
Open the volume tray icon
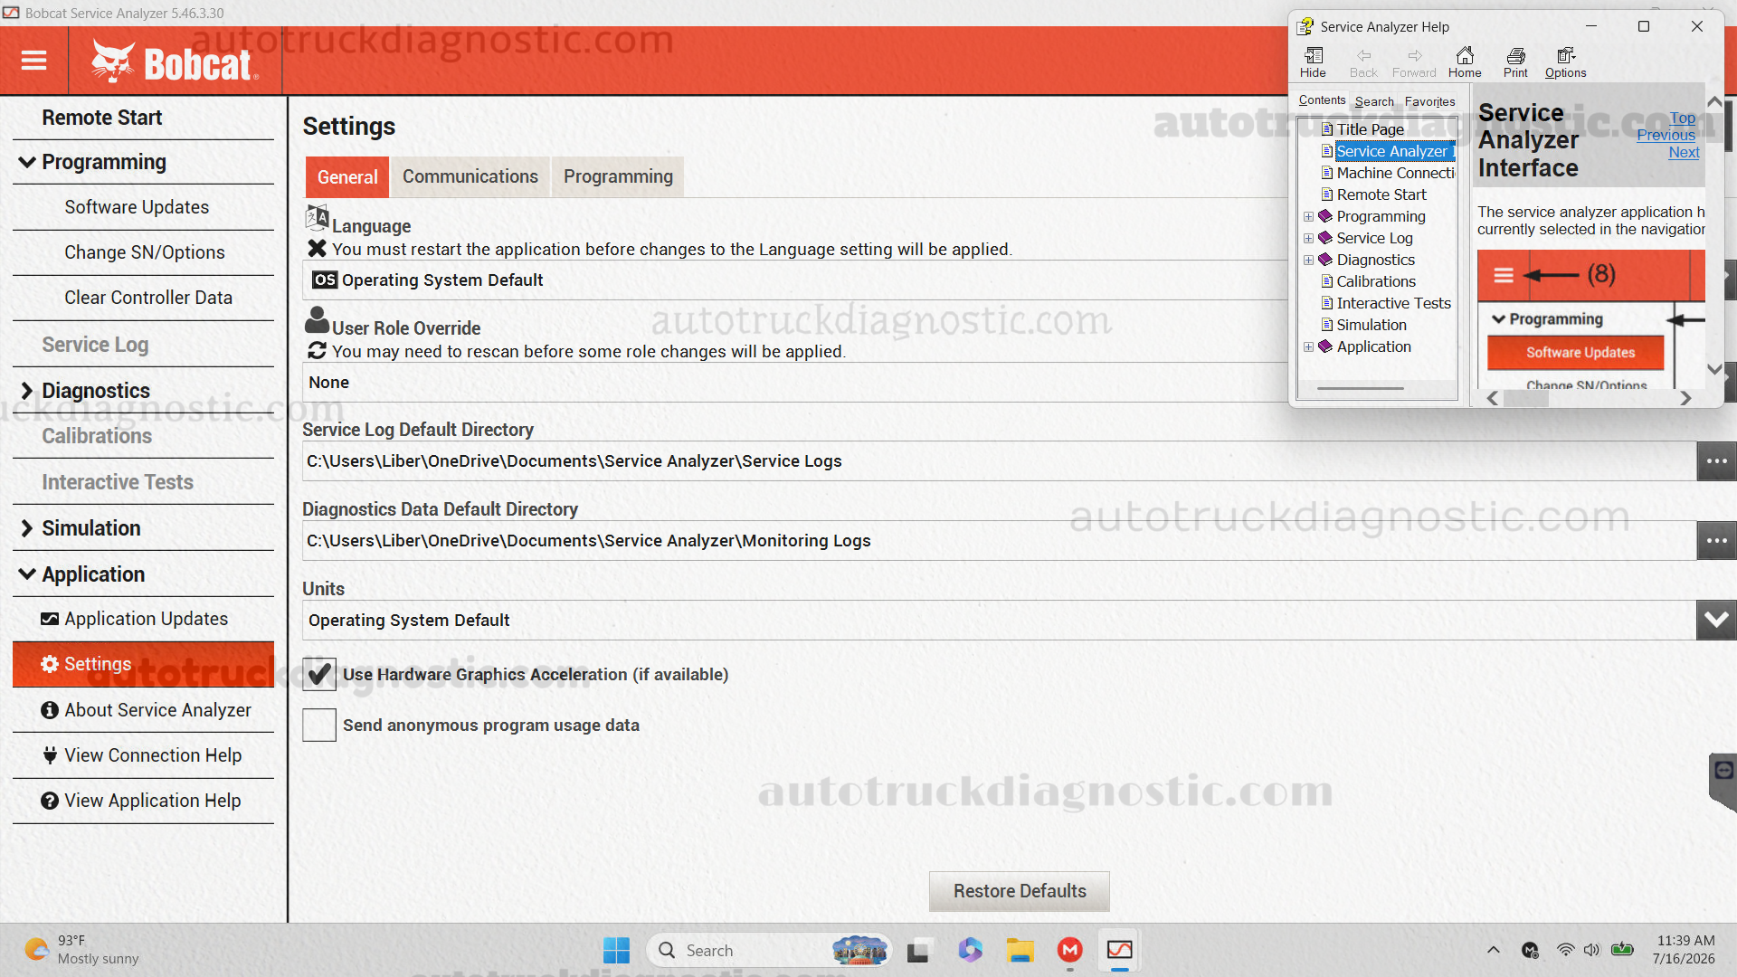1592,950
